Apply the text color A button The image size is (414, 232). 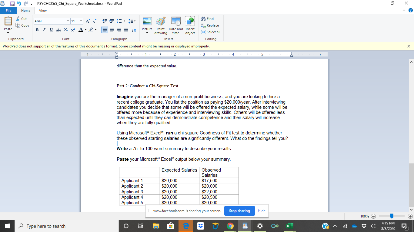coord(81,30)
